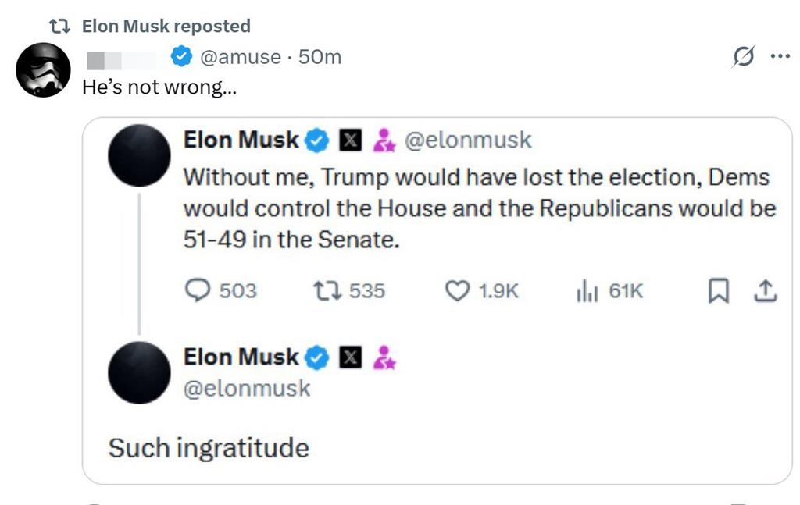Click the Grok slashed-circle icon
Image resolution: width=800 pixels, height=505 pixels.
744,56
